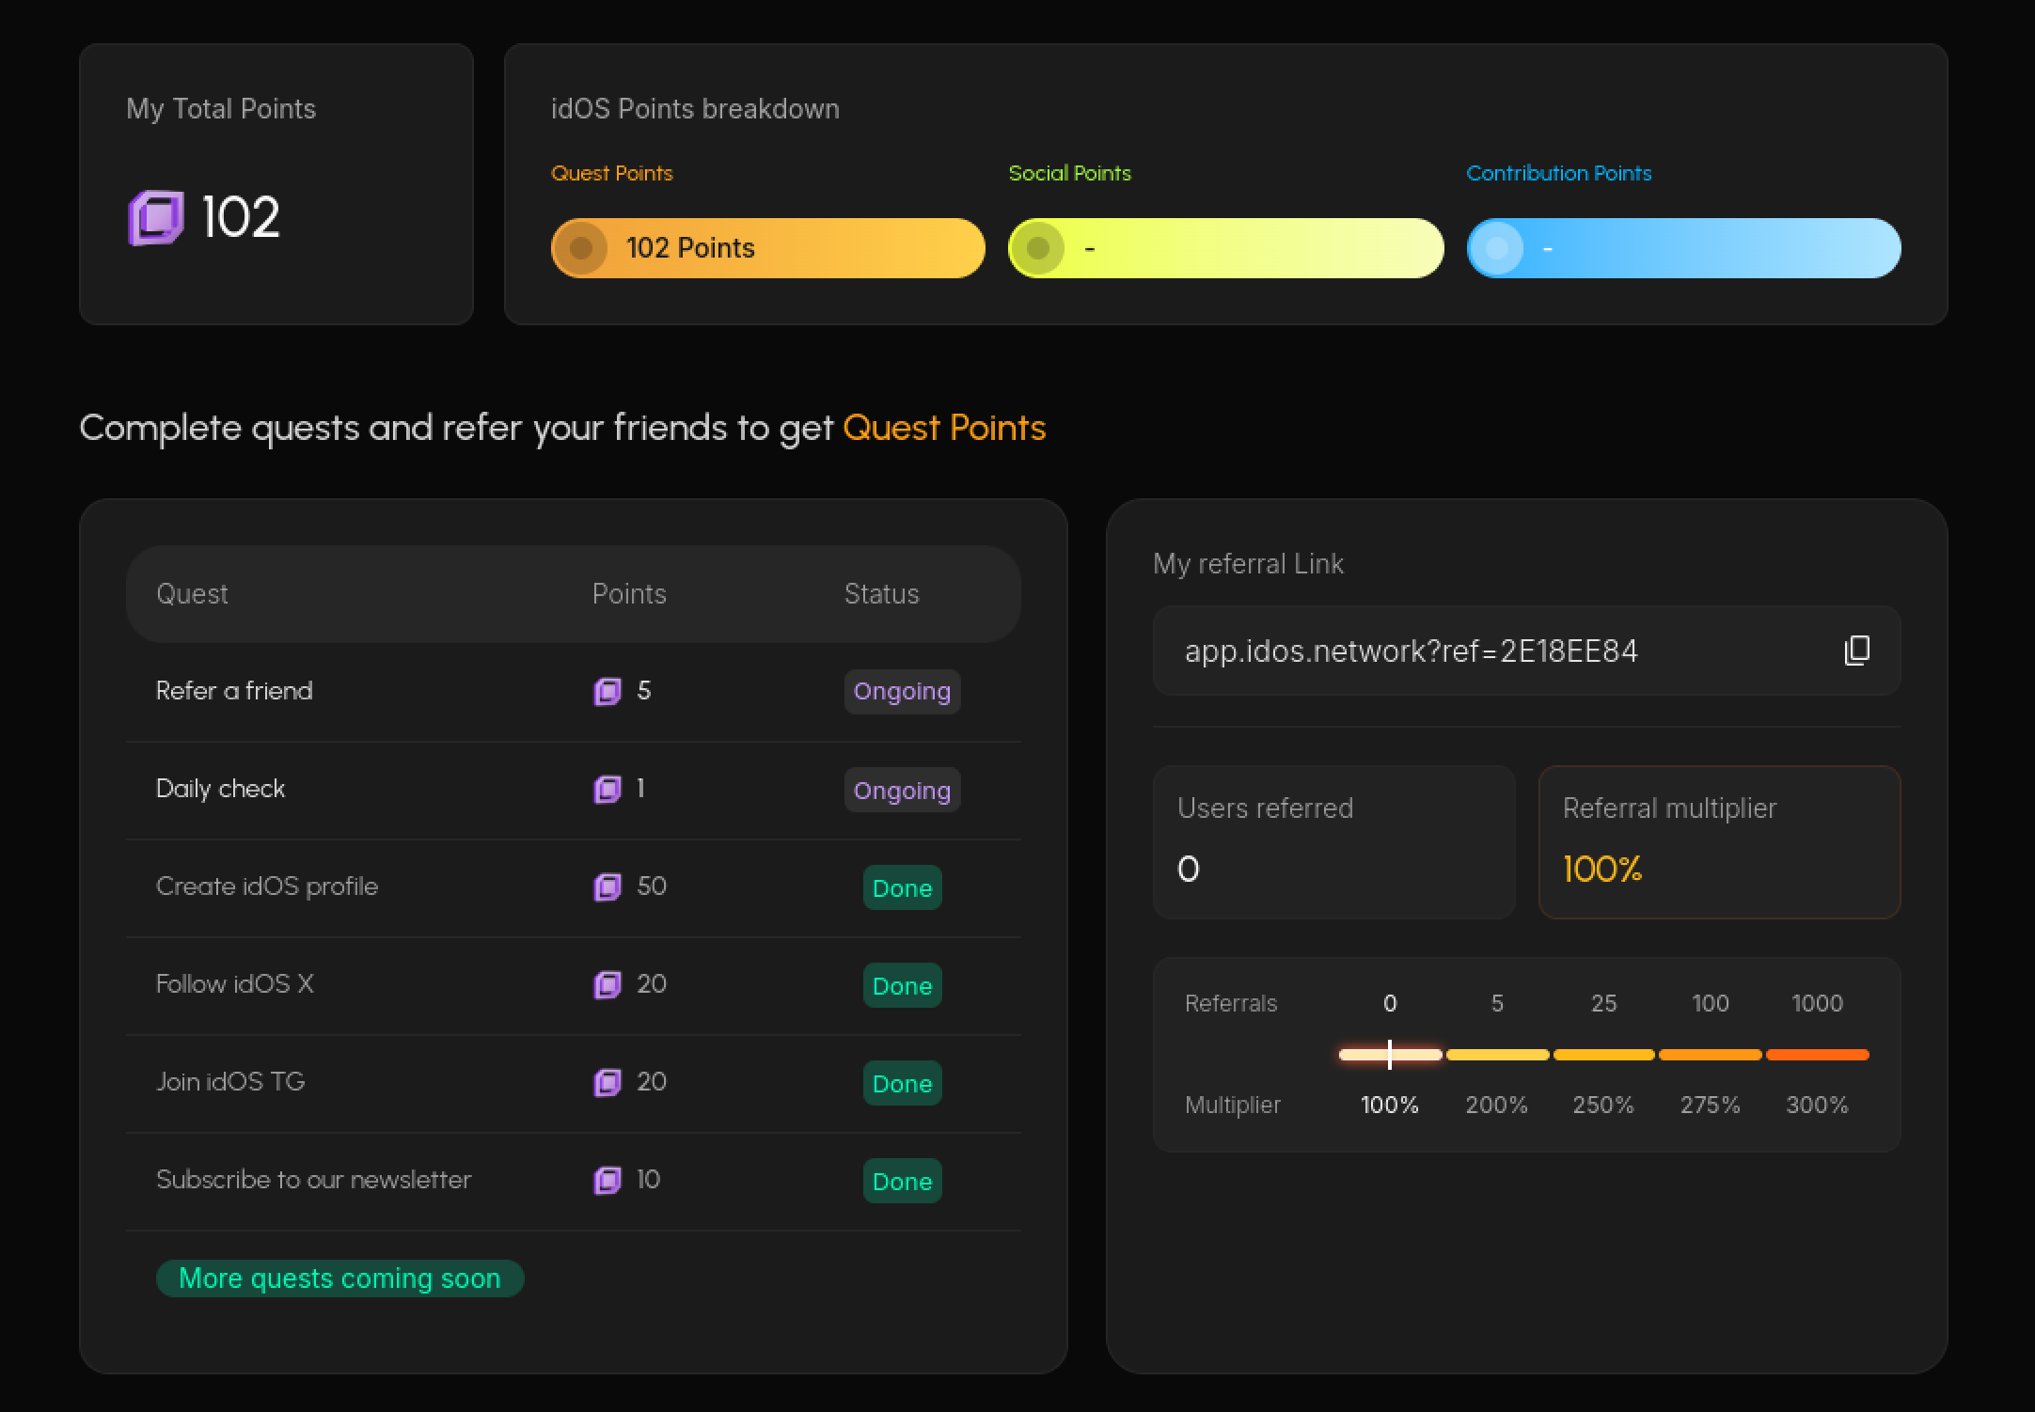This screenshot has width=2035, height=1412.
Task: Toggle the Done badge on Create idOS profile
Action: click(901, 887)
